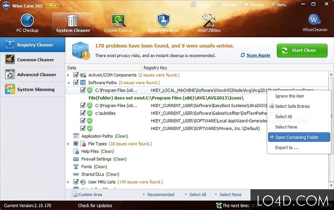This screenshot has height=210, width=334.
Task: Click Wise Care 365 app logo
Action: tap(6, 6)
